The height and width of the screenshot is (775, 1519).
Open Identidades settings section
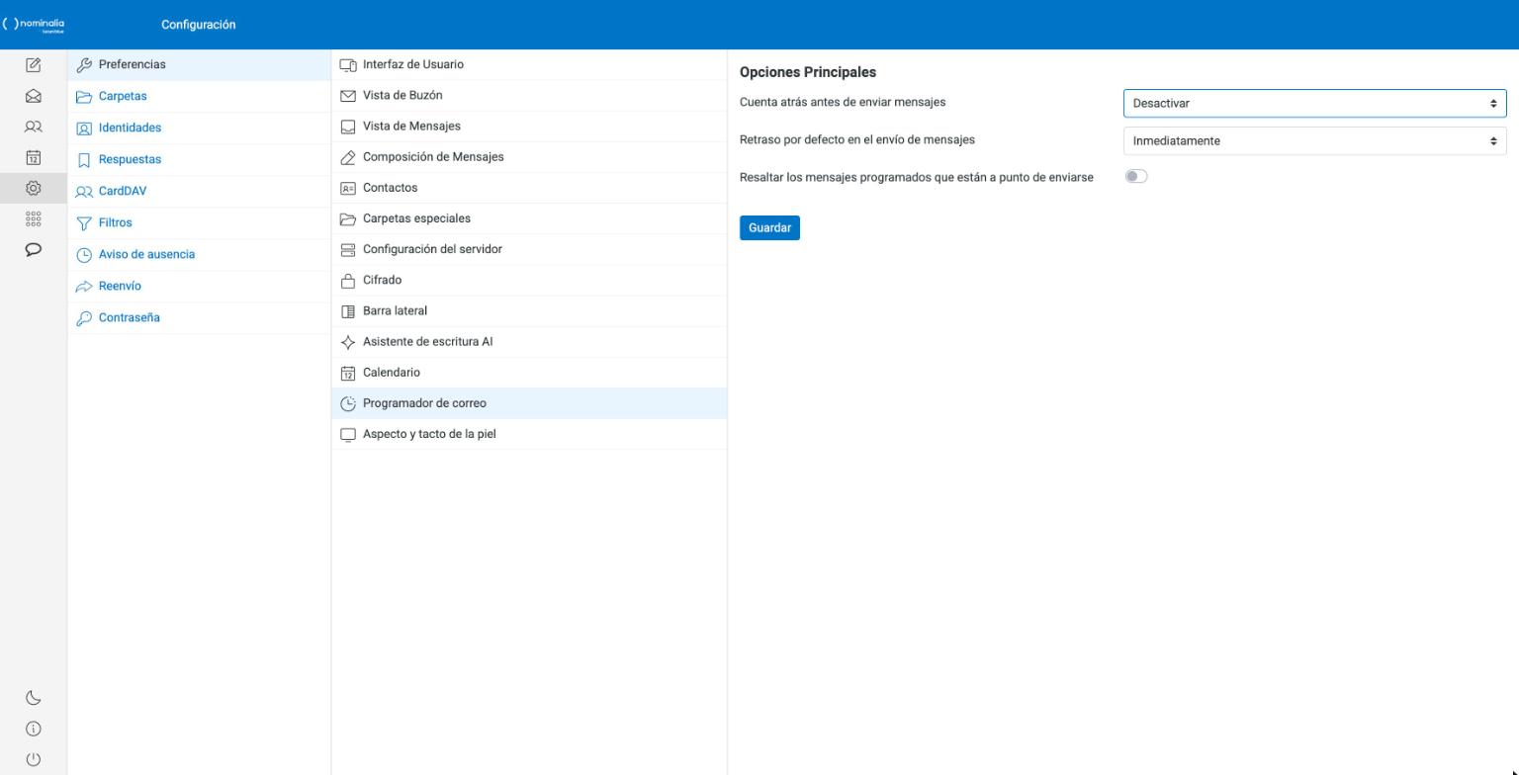(199, 128)
